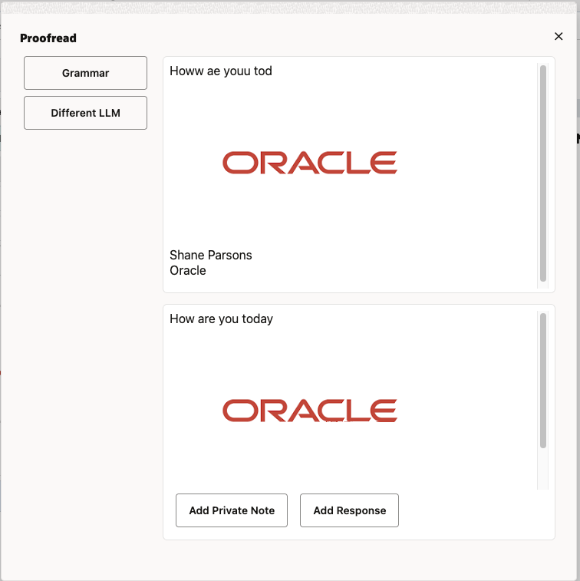This screenshot has height=581, width=580.
Task: Click the 'Oracle' signature line text
Action: tap(188, 270)
